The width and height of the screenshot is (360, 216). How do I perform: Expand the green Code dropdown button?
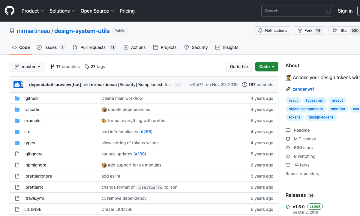[267, 67]
